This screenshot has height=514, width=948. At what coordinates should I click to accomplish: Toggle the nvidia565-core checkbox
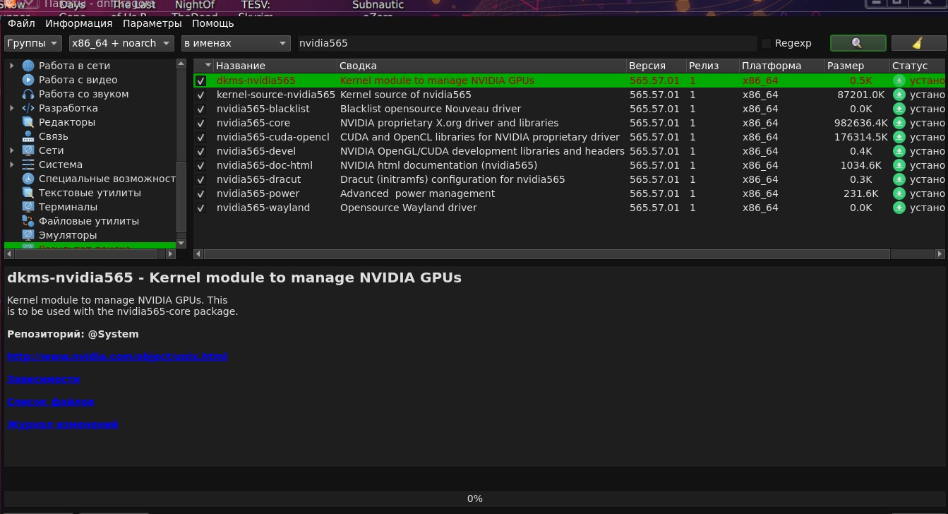[201, 123]
